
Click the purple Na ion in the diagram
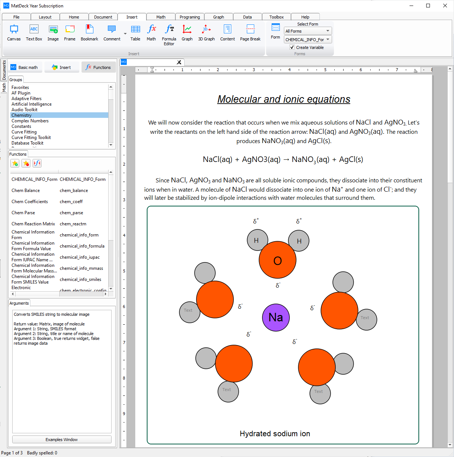[276, 317]
